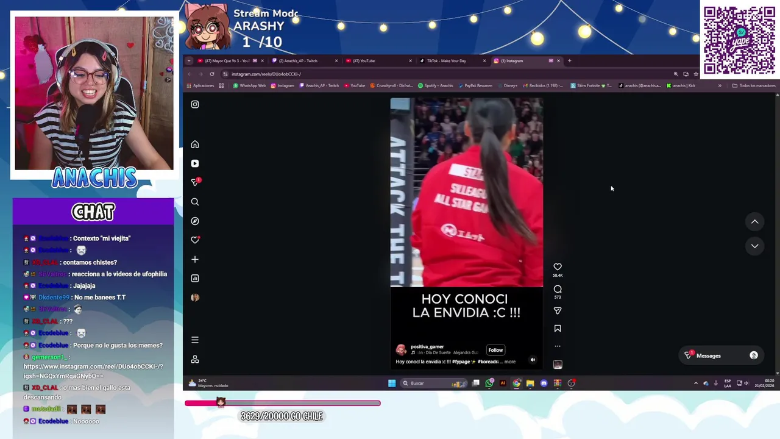Screen dimensions: 780x439
Task: Open the floating Messages button
Action: (x=721, y=355)
